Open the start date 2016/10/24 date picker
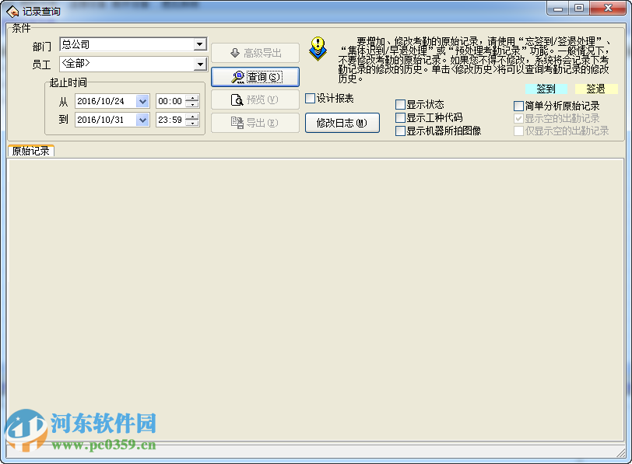Image resolution: width=632 pixels, height=464 pixels. pos(142,100)
